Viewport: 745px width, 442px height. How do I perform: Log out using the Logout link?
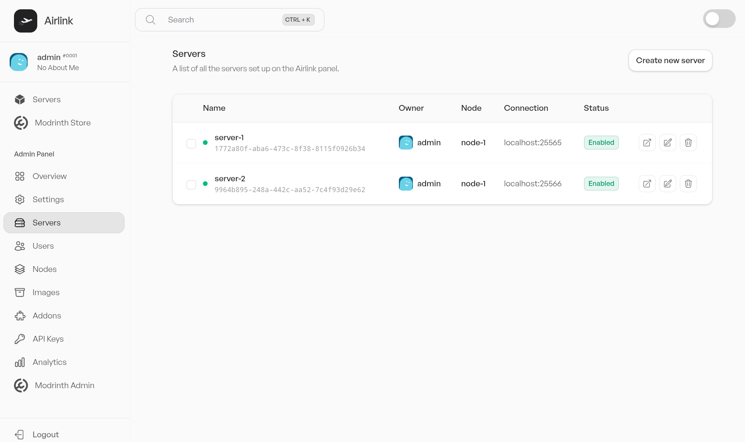click(45, 435)
